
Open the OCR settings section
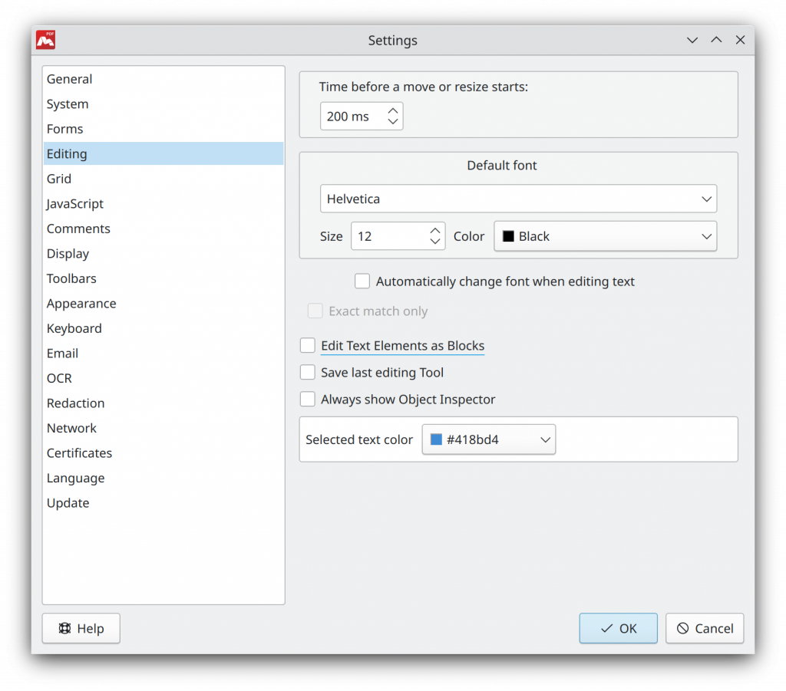click(59, 378)
